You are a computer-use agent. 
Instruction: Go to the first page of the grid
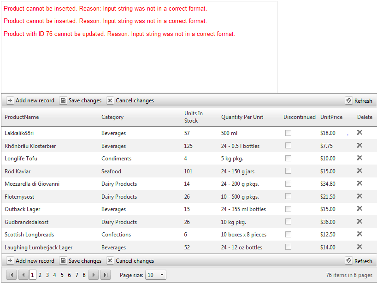click(12, 275)
